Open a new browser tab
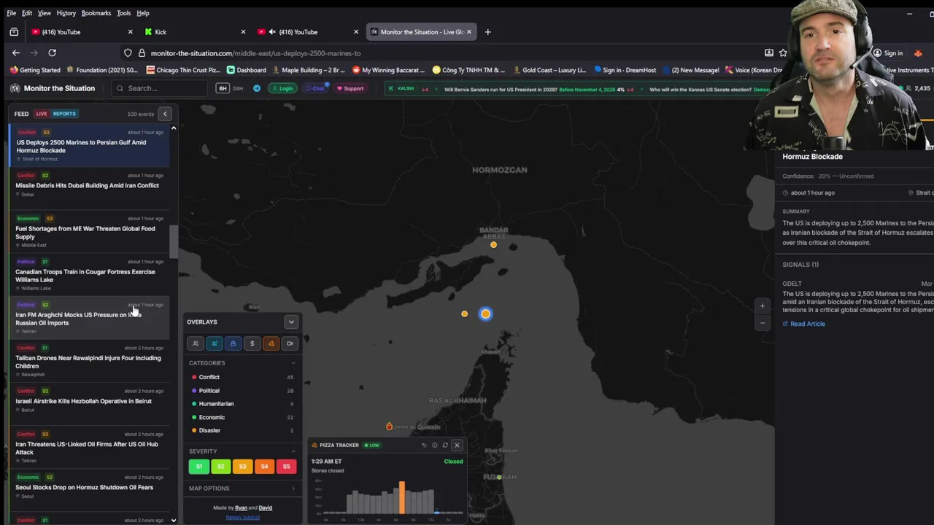Image resolution: width=934 pixels, height=525 pixels. tap(487, 32)
